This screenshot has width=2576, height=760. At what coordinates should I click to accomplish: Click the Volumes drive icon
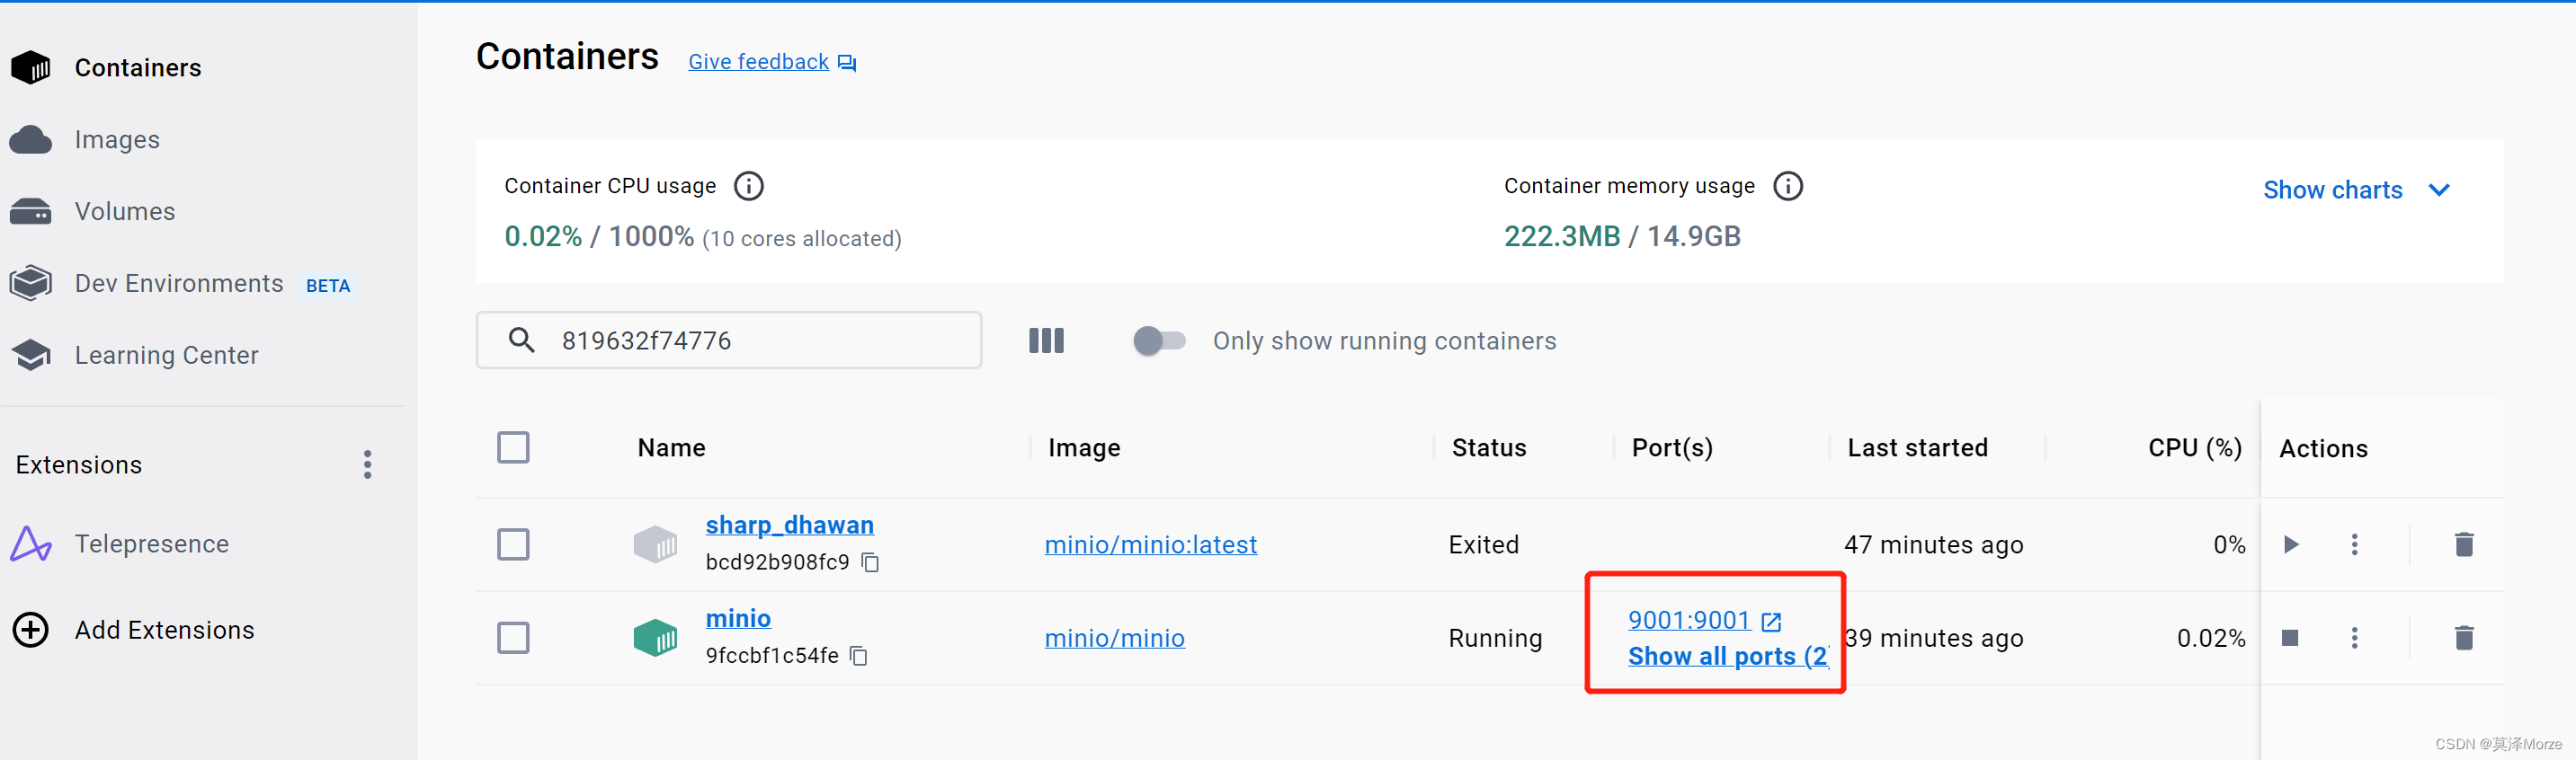click(x=31, y=212)
